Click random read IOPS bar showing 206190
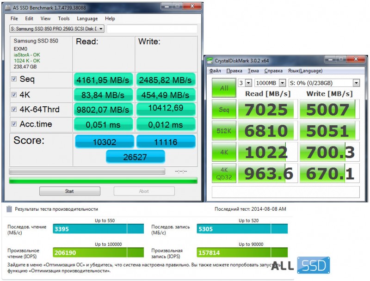370x281 pixels. [x=98, y=252]
